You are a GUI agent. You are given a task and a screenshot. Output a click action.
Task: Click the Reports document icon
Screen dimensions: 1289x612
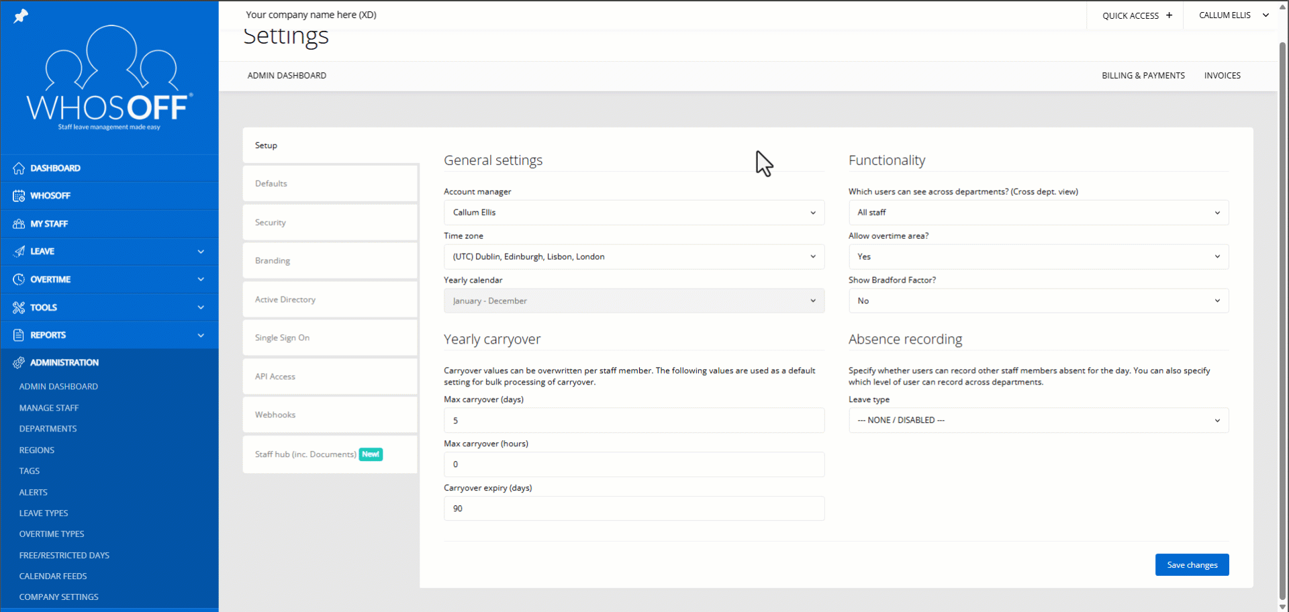tap(19, 335)
